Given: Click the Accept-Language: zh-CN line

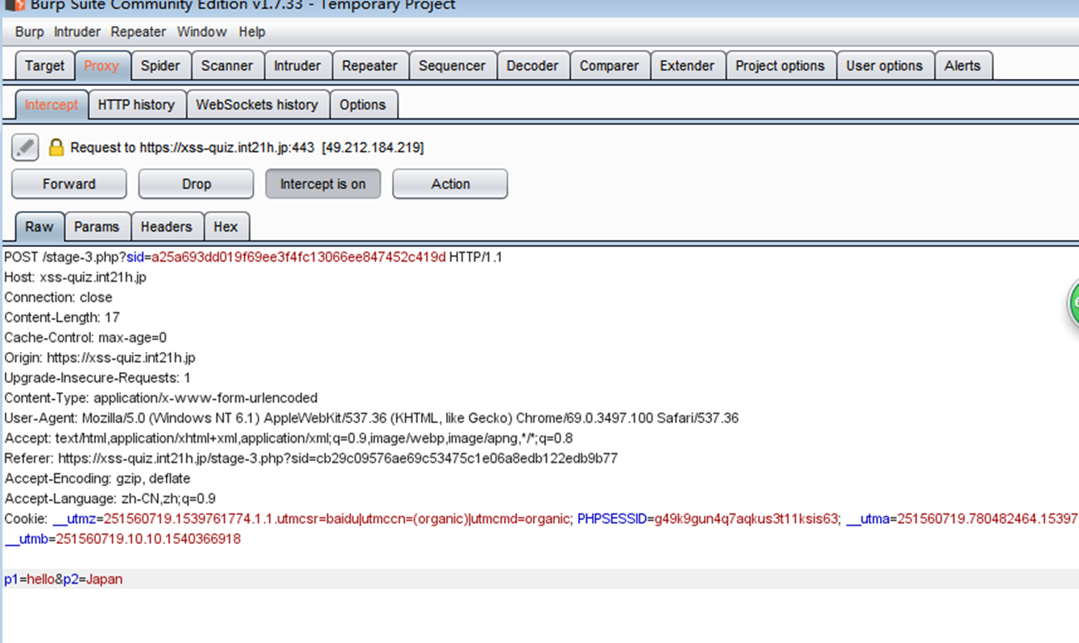Looking at the screenshot, I should click(x=110, y=498).
